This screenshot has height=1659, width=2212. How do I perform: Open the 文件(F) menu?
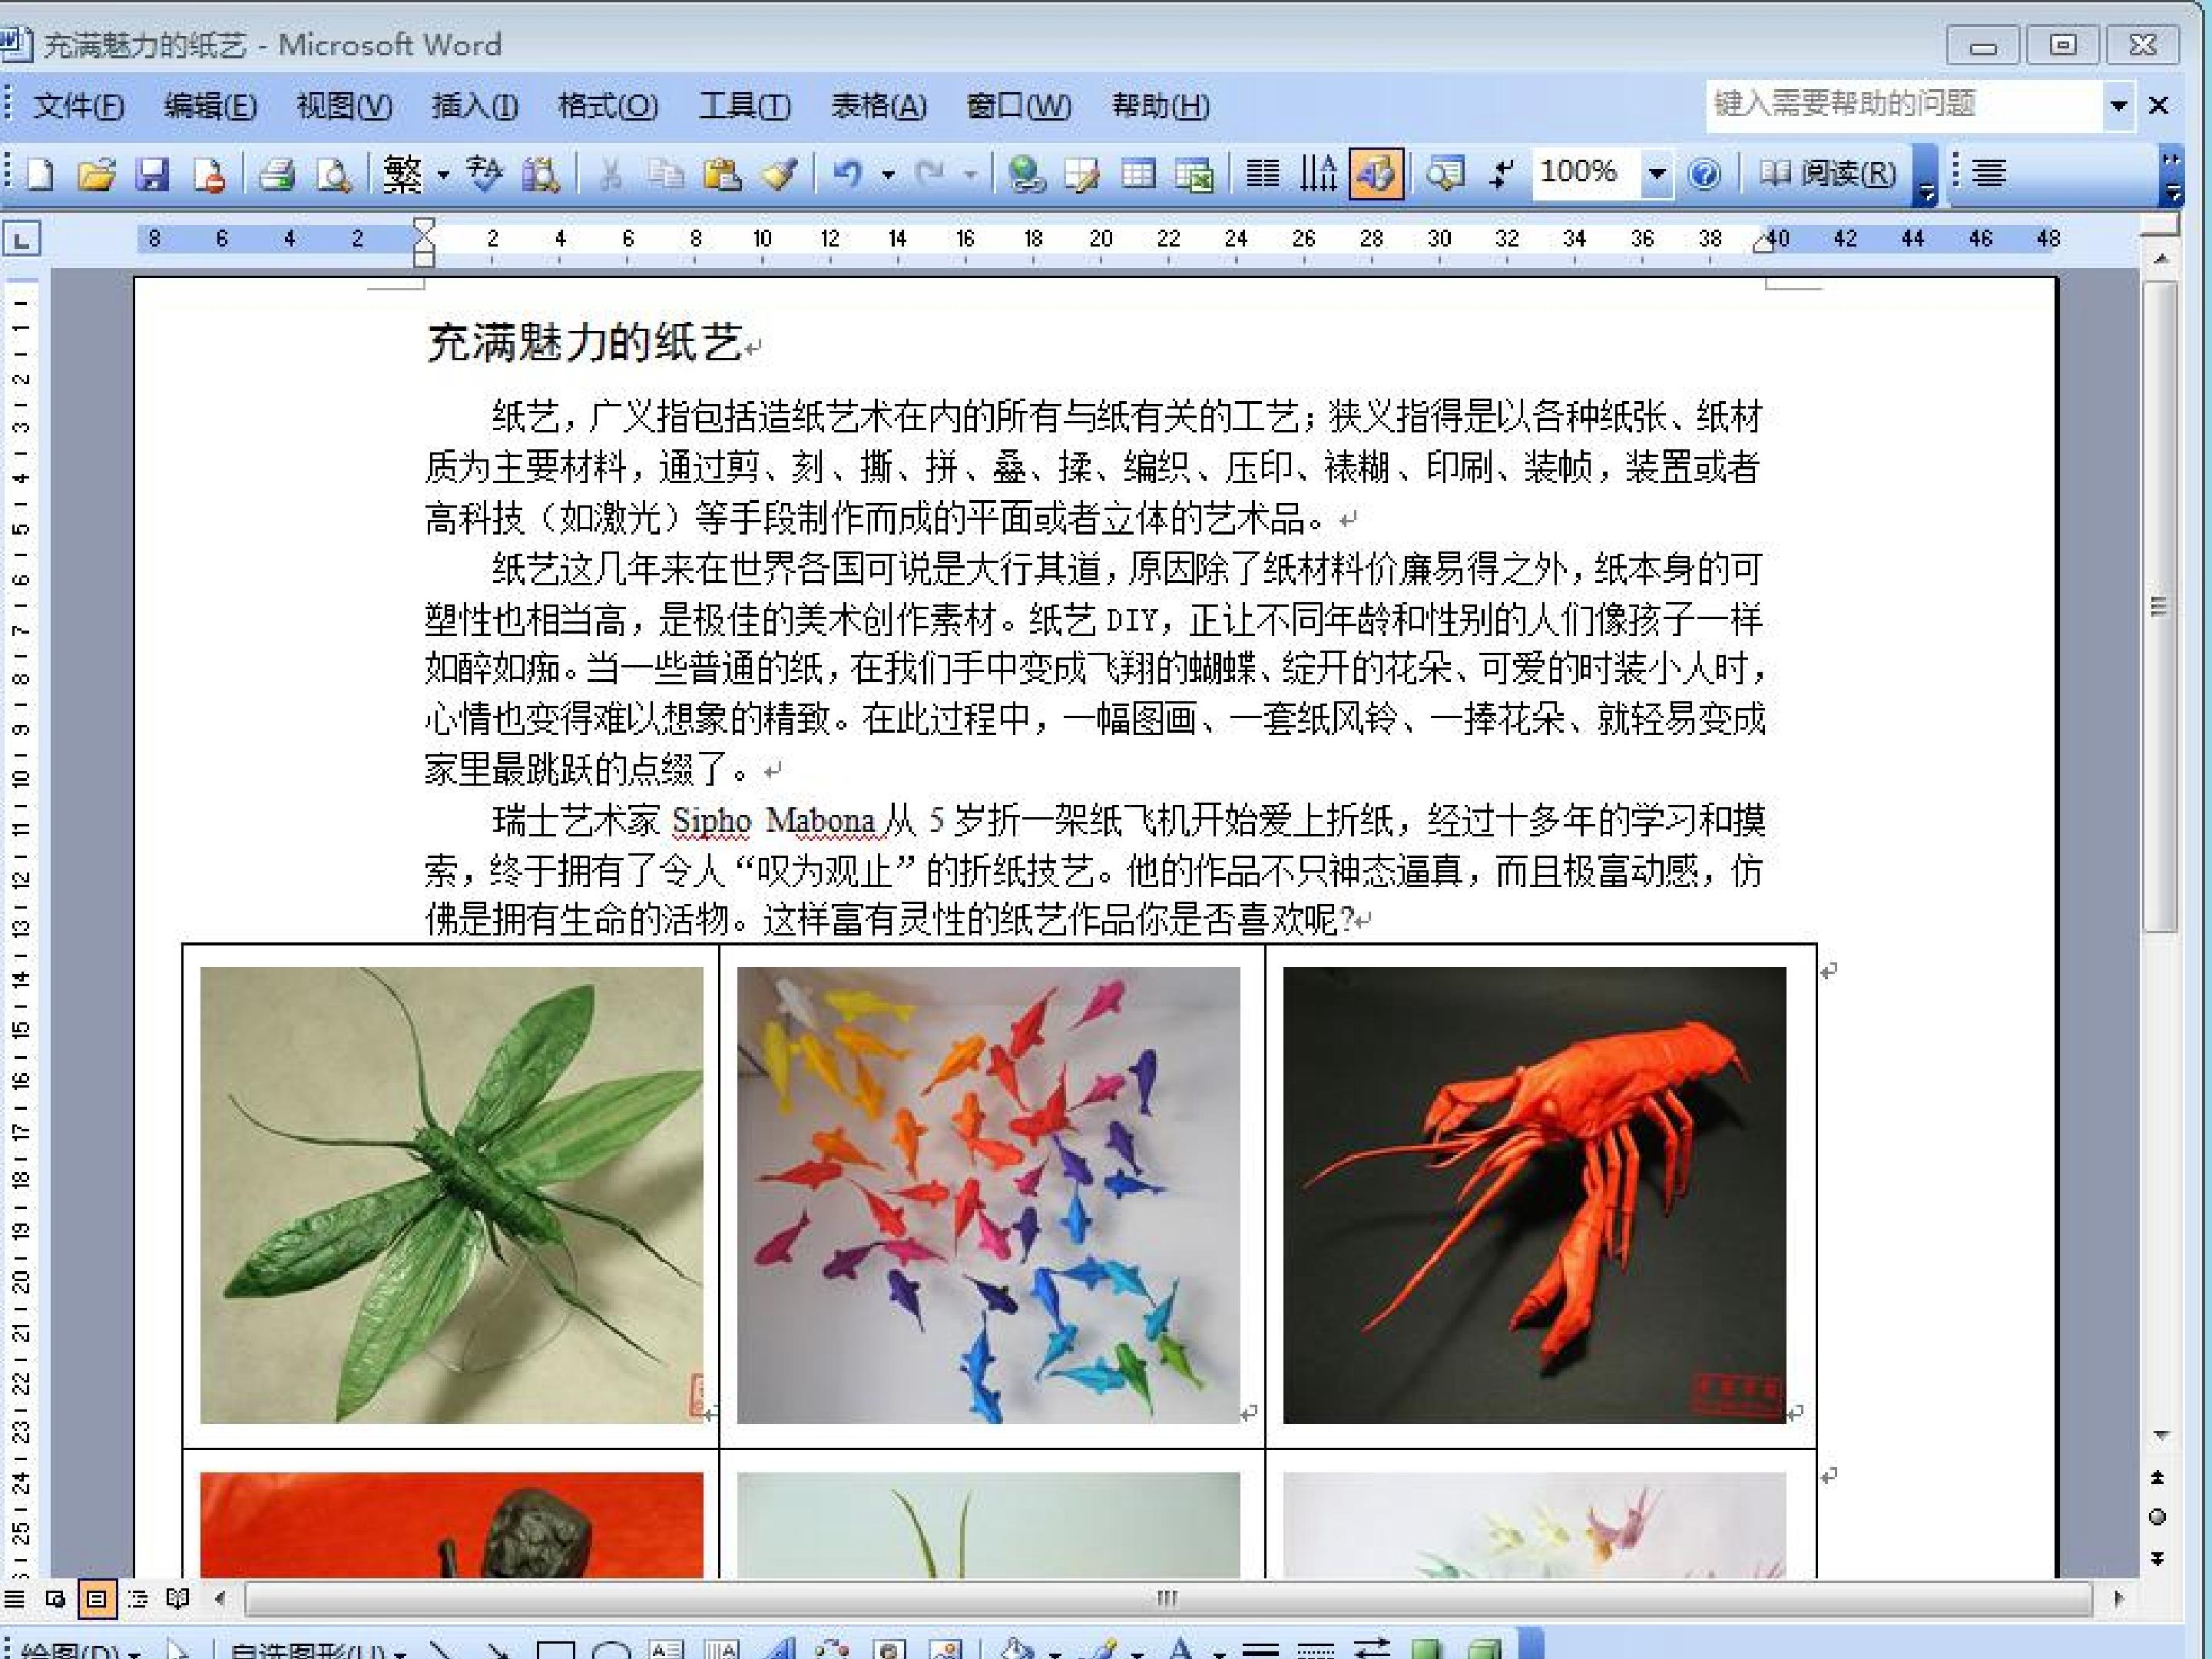coord(79,105)
